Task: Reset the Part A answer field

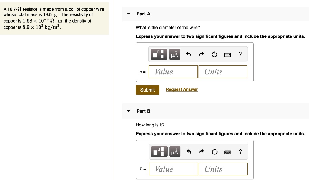Action: 214,54
